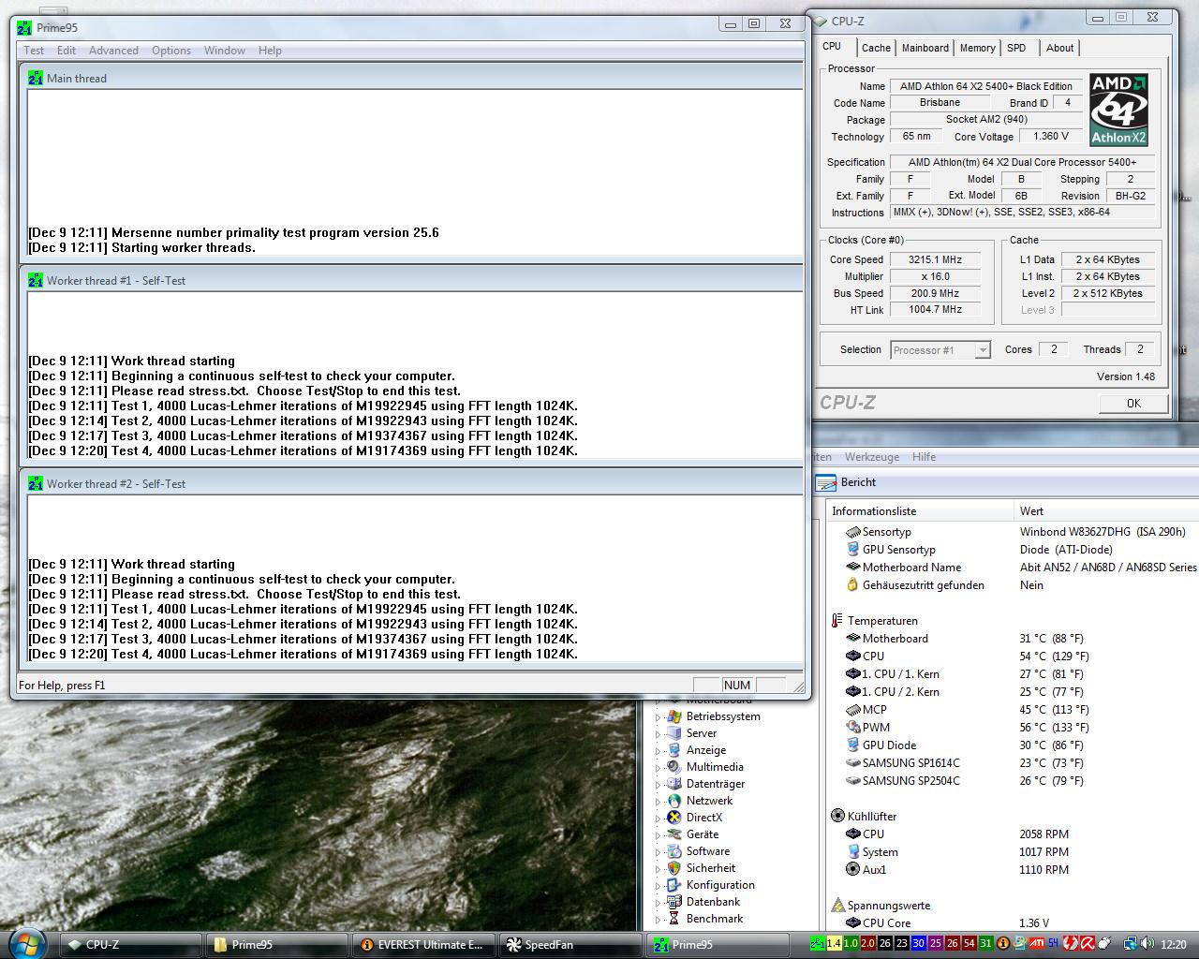Expand the Netzwerk tree node

tap(658, 802)
